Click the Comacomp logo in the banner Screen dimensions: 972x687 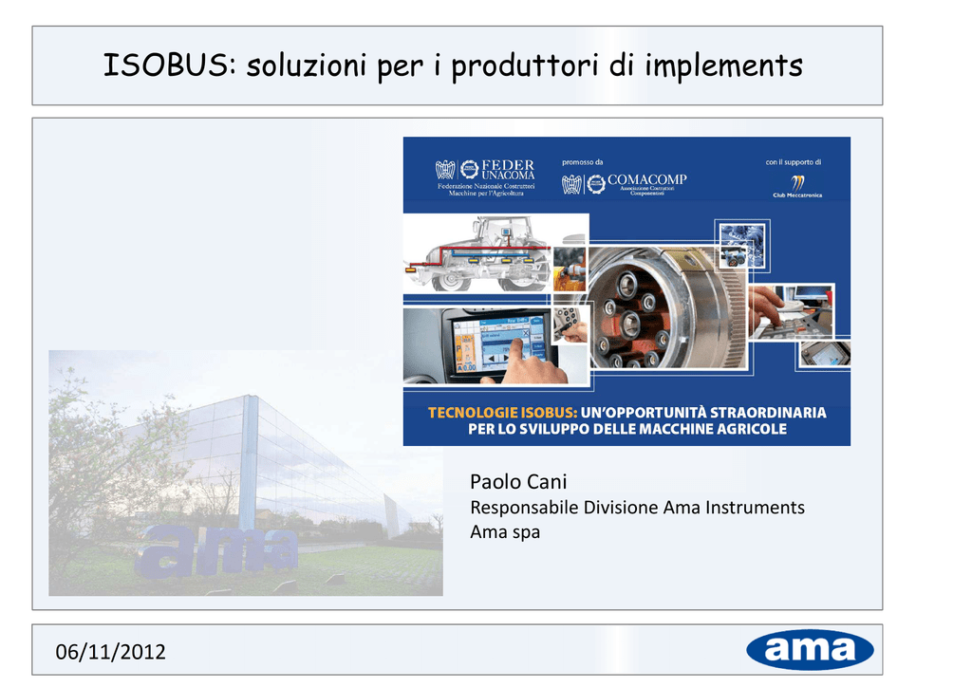pos(625,184)
